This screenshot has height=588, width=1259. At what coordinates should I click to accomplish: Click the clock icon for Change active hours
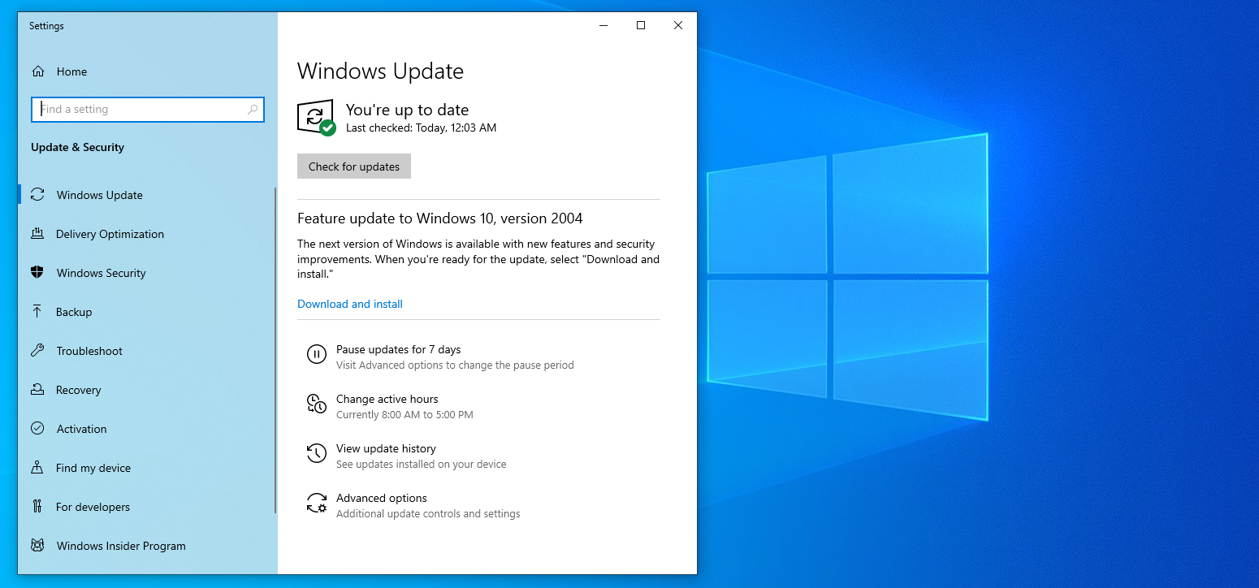(x=316, y=404)
